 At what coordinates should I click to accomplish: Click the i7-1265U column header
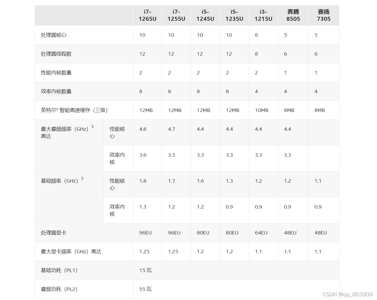[147, 15]
